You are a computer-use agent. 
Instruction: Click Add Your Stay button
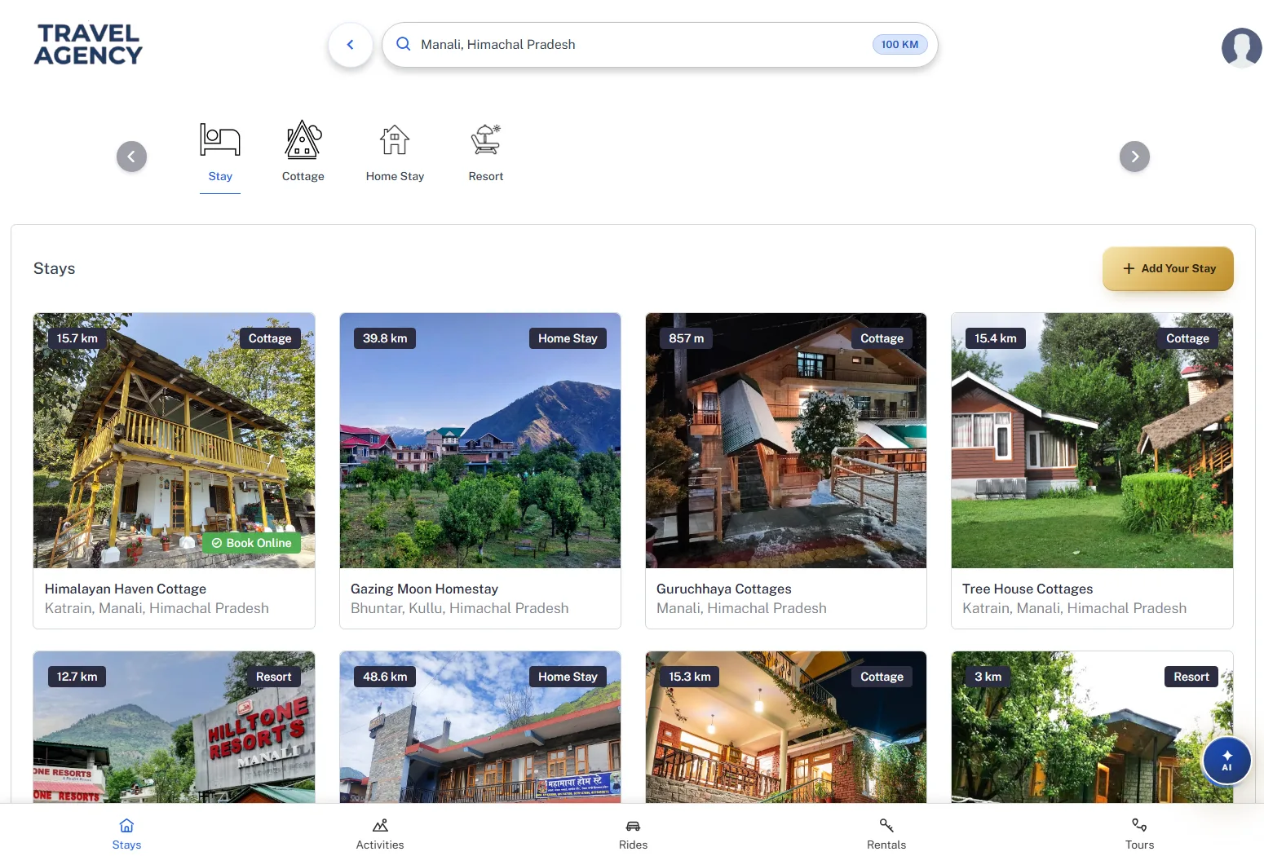(1168, 268)
